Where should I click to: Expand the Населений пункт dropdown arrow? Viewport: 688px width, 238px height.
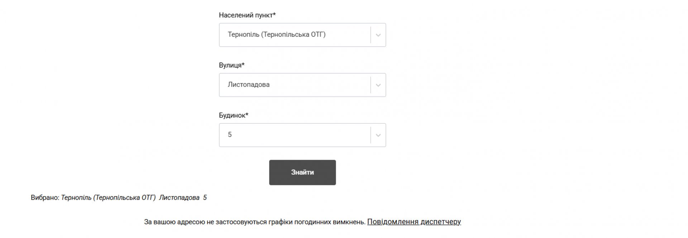(378, 35)
